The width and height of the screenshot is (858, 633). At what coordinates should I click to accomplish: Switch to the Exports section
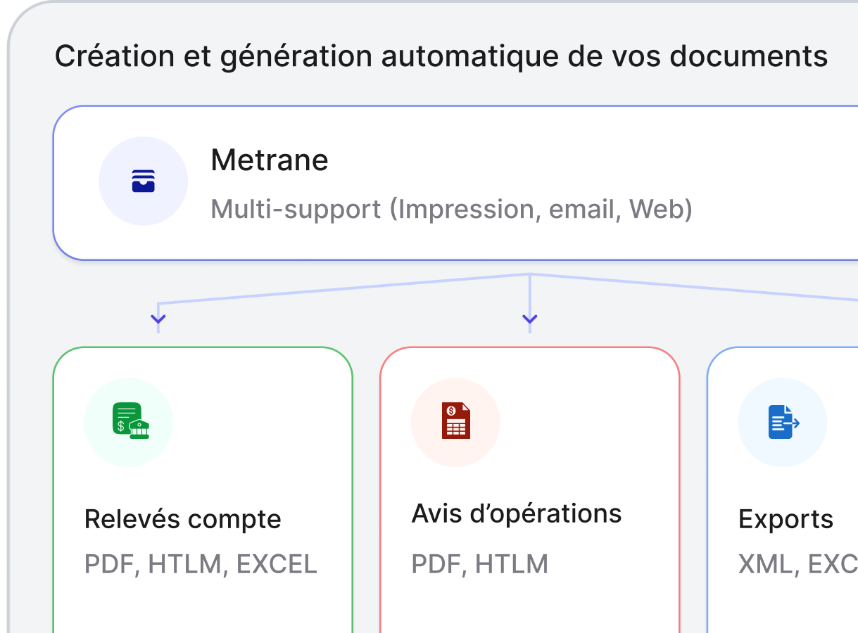[785, 519]
